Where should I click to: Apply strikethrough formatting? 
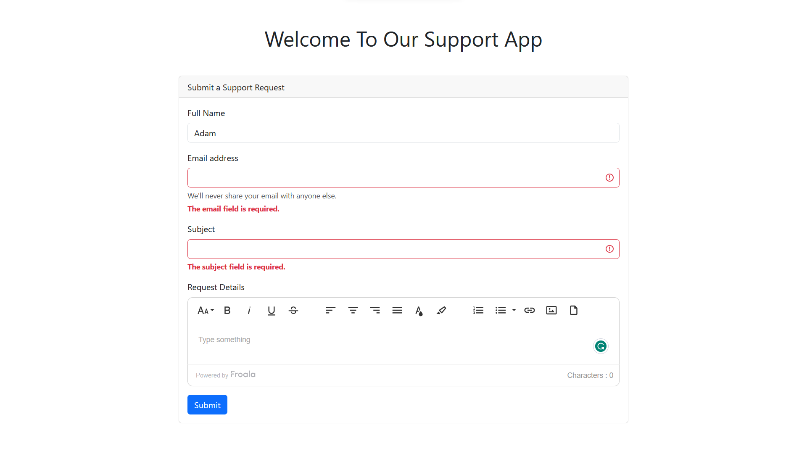click(293, 310)
